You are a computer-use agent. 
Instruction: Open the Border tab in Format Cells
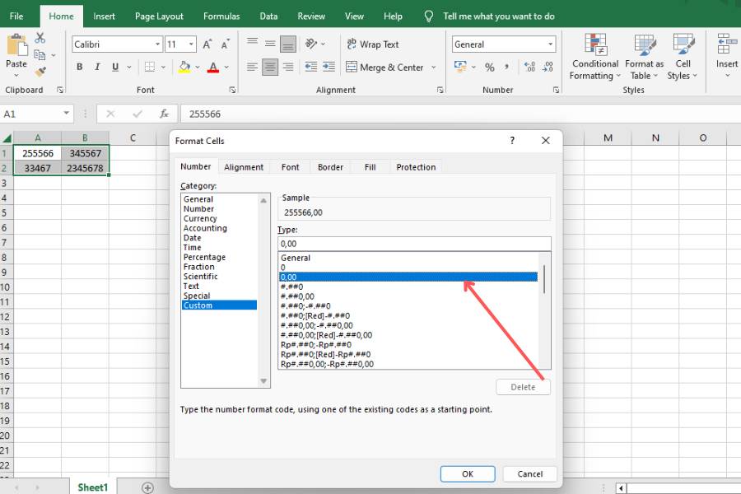tap(330, 167)
